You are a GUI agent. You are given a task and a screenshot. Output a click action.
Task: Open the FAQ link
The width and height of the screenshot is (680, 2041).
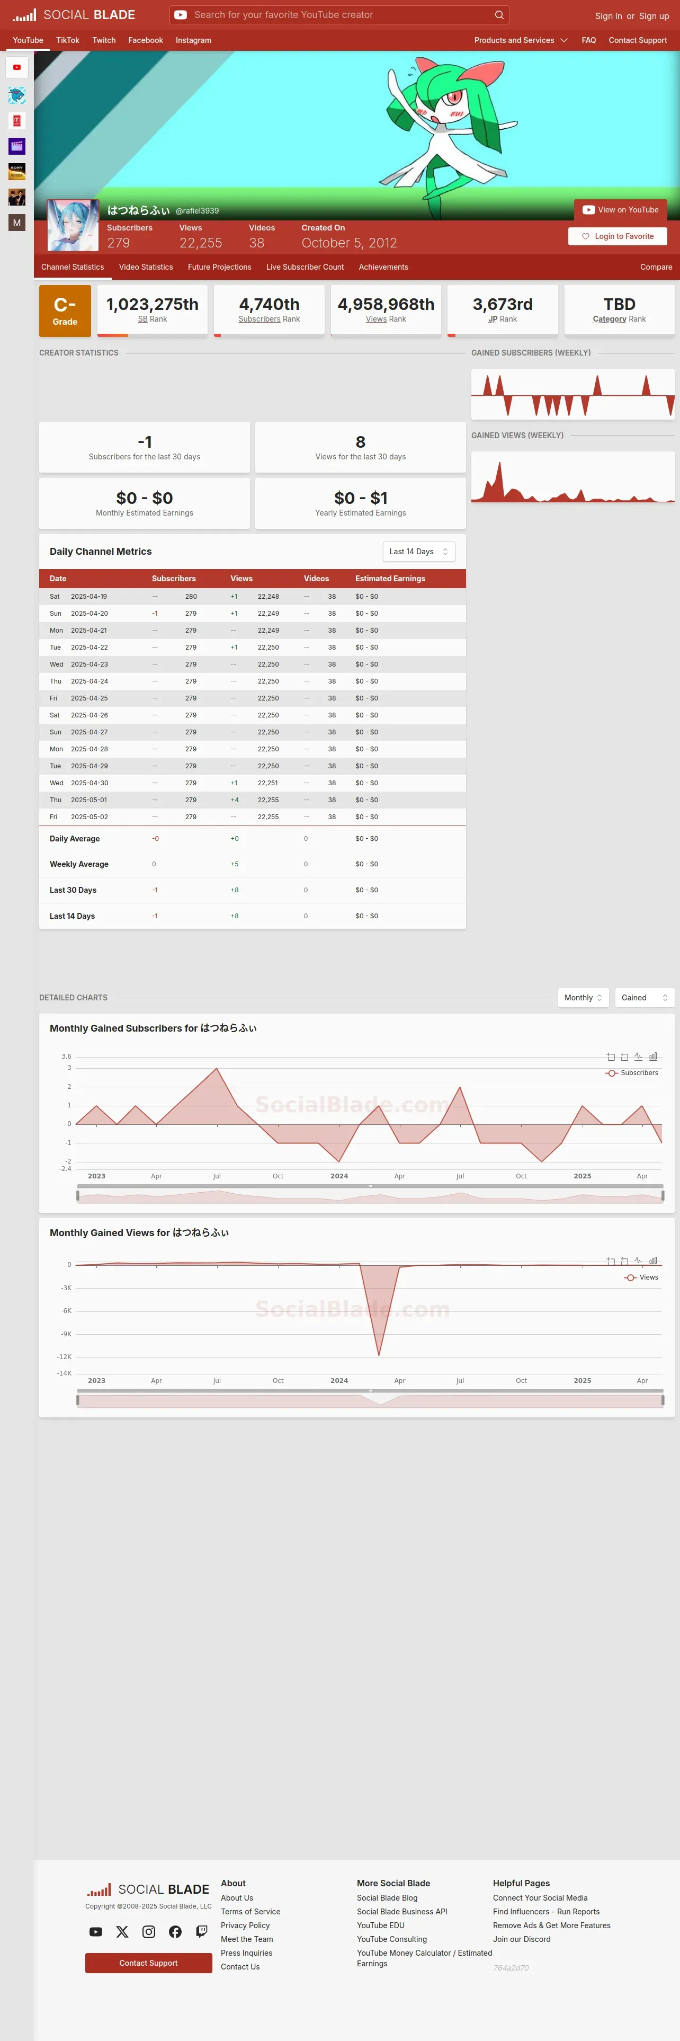589,40
